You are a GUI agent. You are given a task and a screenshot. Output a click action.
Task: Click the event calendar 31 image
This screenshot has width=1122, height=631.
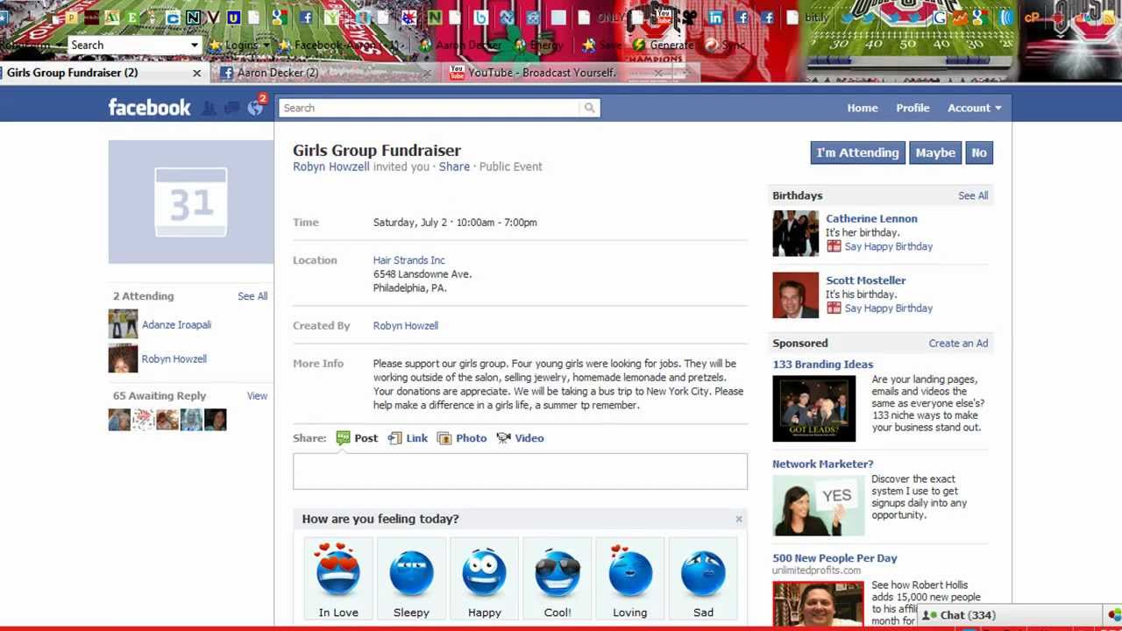pos(191,202)
